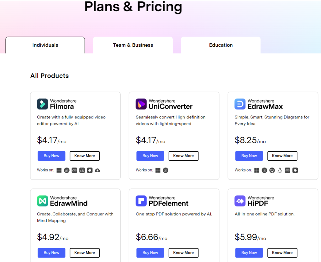The width and height of the screenshot is (321, 262).
Task: Click the EdrawMax blue logo icon
Action: click(x=240, y=104)
